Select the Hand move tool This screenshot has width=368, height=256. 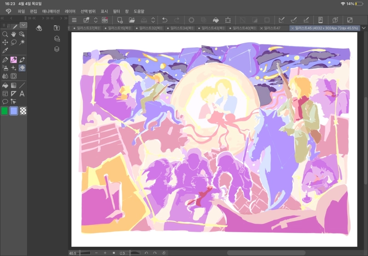[x=13, y=34]
